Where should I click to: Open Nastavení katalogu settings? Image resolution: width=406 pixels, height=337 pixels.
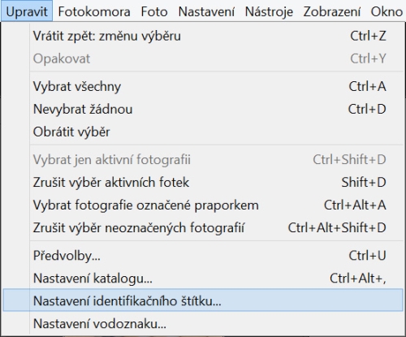point(203,279)
